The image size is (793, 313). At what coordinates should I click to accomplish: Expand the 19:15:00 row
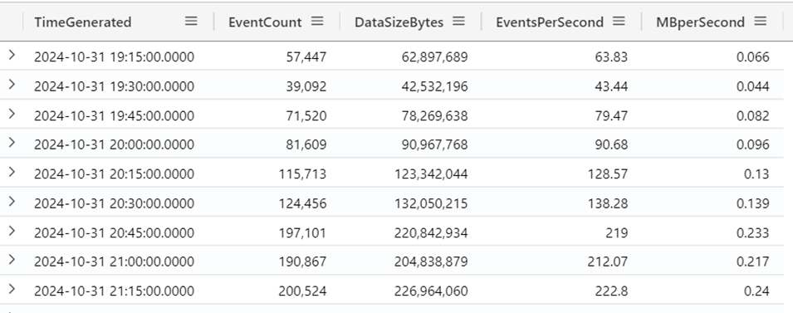12,55
